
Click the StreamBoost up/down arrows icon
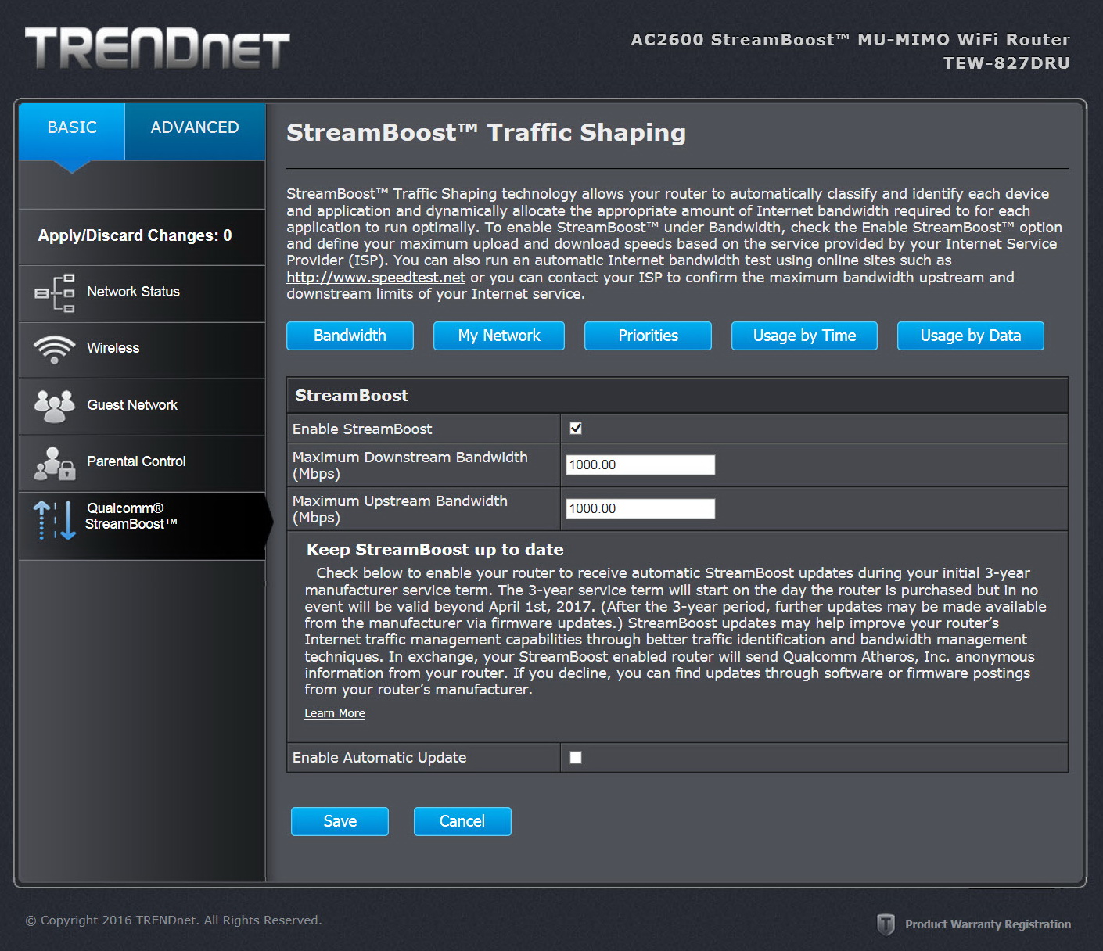[x=54, y=520]
